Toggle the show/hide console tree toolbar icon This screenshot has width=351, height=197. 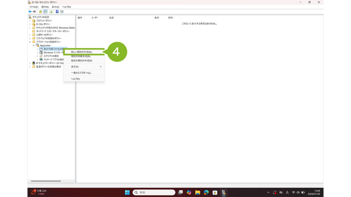click(x=45, y=12)
